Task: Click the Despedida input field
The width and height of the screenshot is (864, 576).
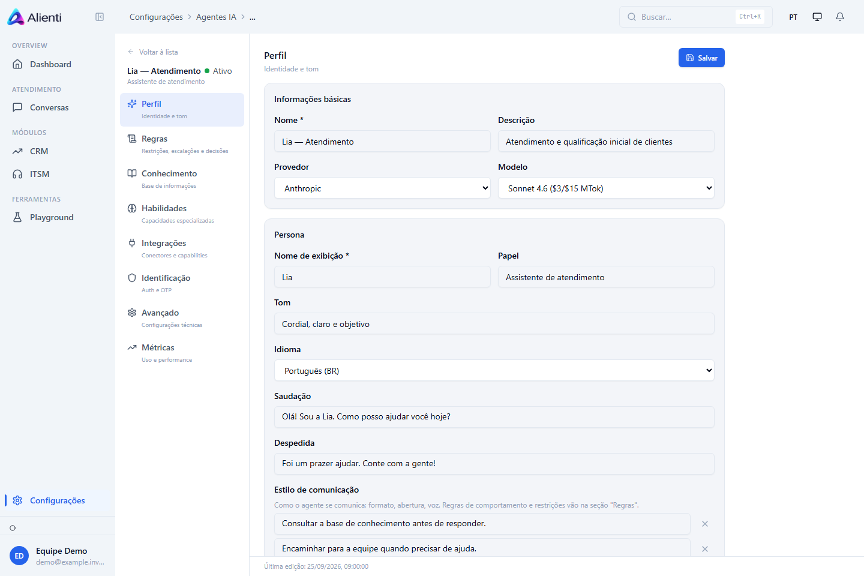Action: pos(494,463)
